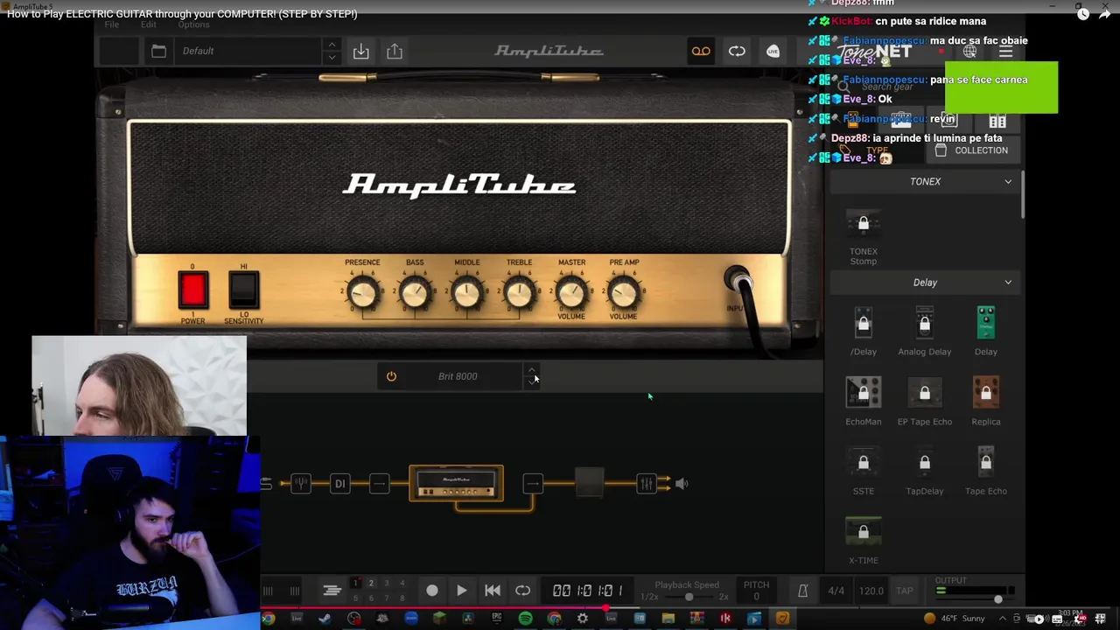Click the BASS knob
This screenshot has width=1120, height=630.
(415, 293)
